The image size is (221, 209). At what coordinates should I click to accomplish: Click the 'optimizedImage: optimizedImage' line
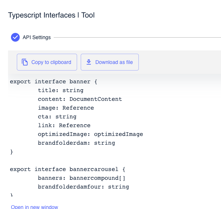point(90,134)
